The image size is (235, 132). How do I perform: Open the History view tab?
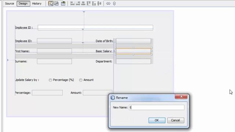pos(37,3)
